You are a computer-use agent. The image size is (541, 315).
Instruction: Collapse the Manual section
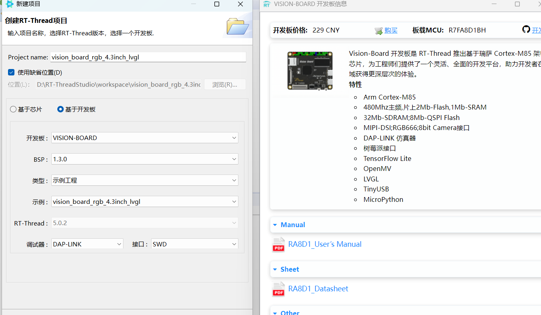(275, 225)
